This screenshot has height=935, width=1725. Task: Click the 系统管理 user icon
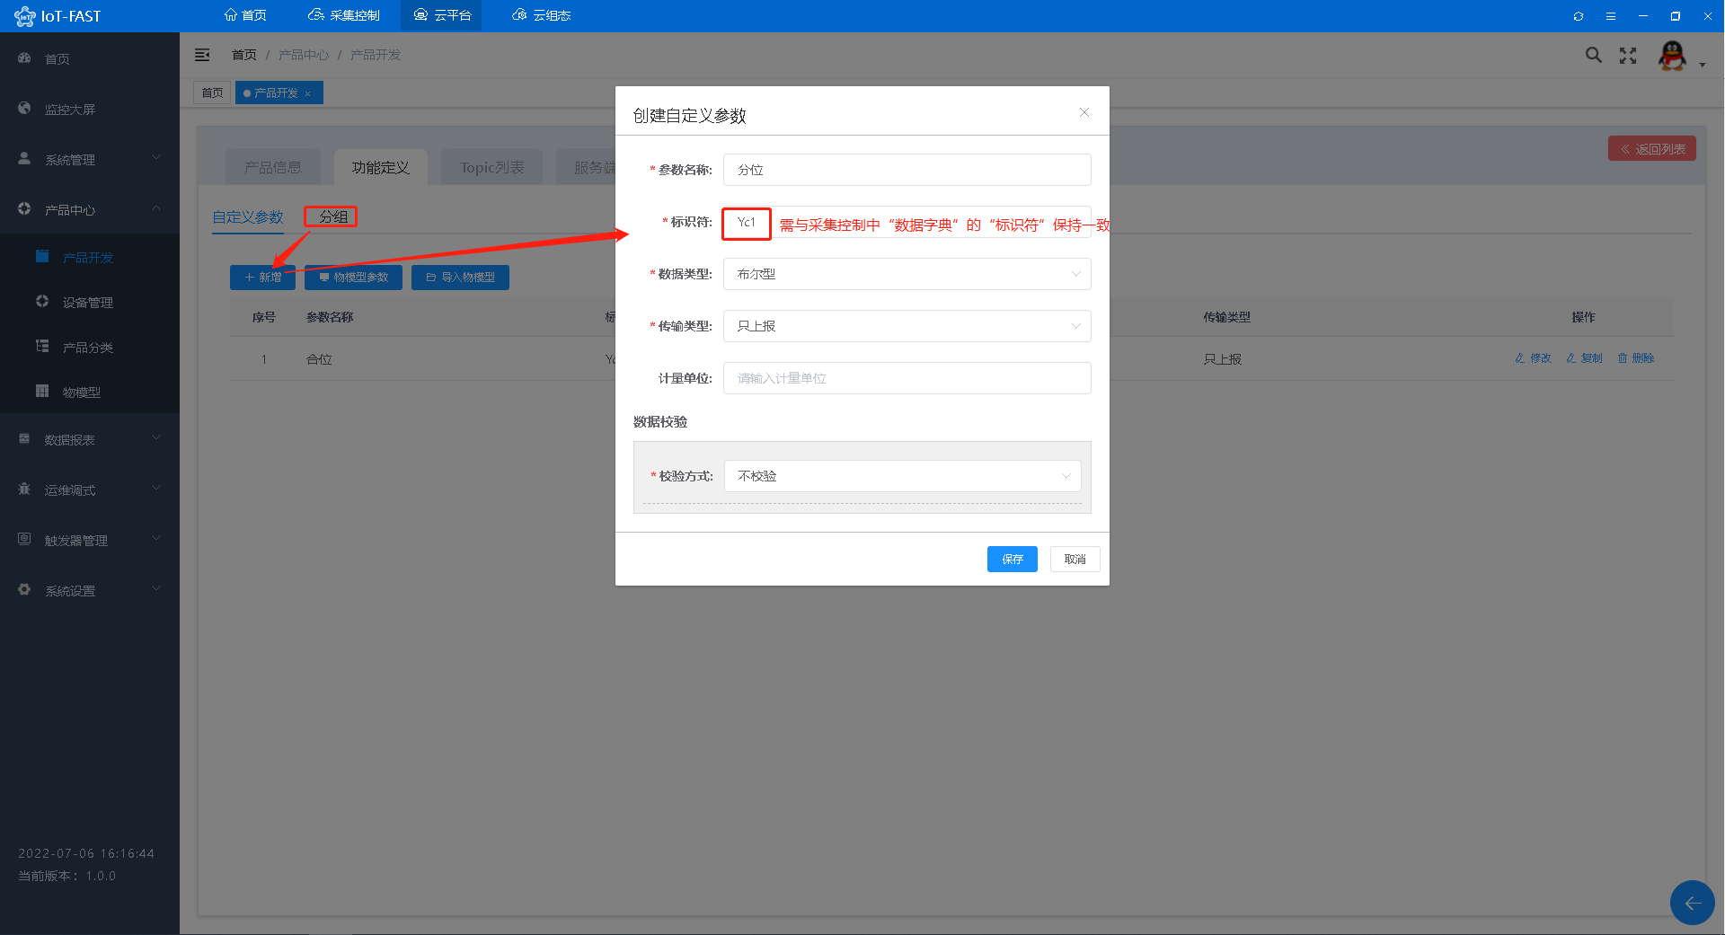24,158
